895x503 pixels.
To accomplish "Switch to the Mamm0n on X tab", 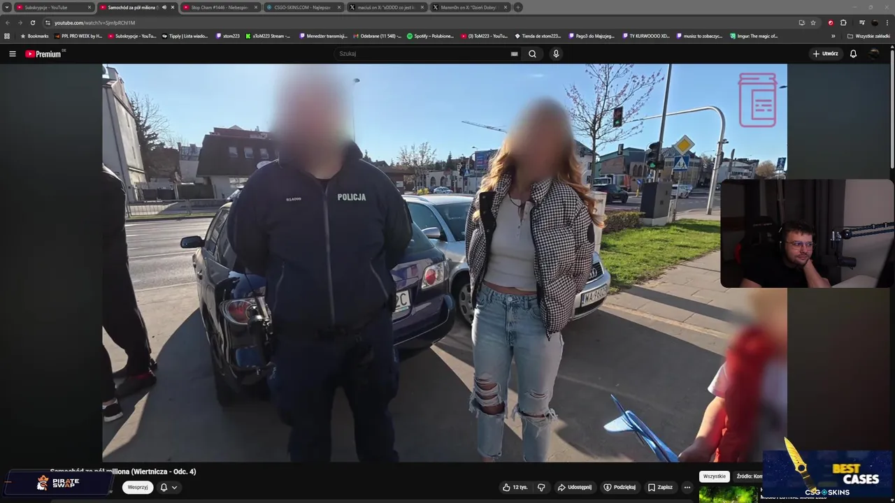I will click(x=468, y=7).
